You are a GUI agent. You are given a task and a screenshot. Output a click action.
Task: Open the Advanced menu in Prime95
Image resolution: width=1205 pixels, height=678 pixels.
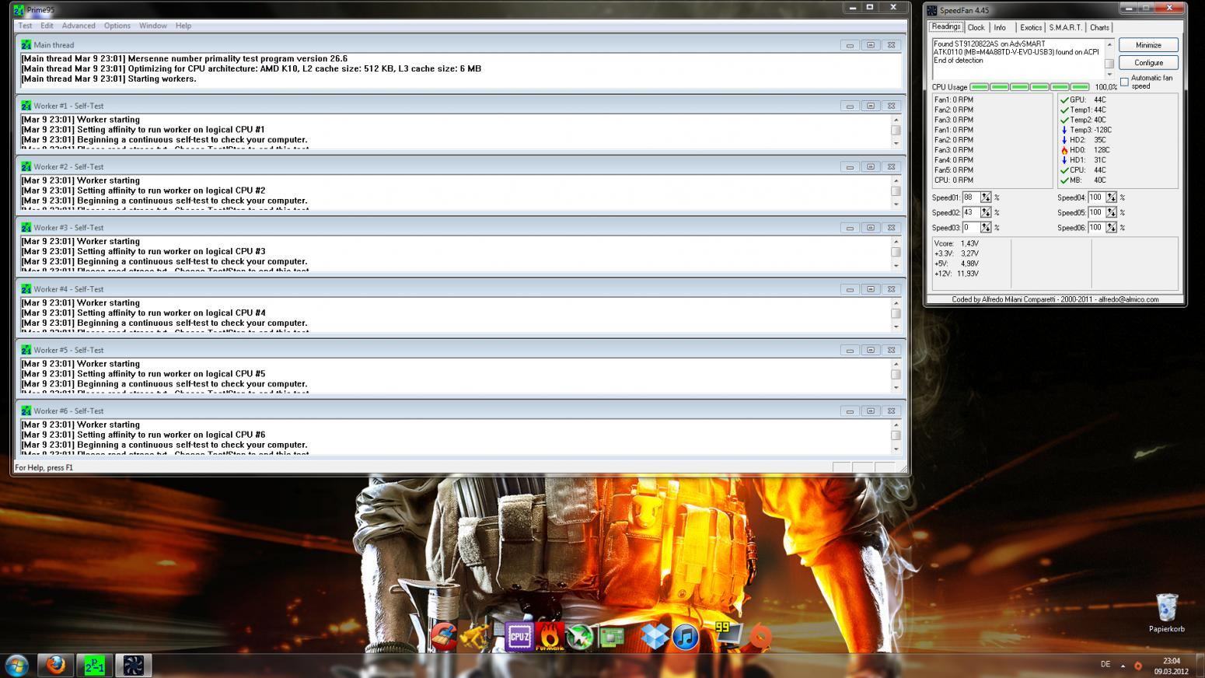79,26
